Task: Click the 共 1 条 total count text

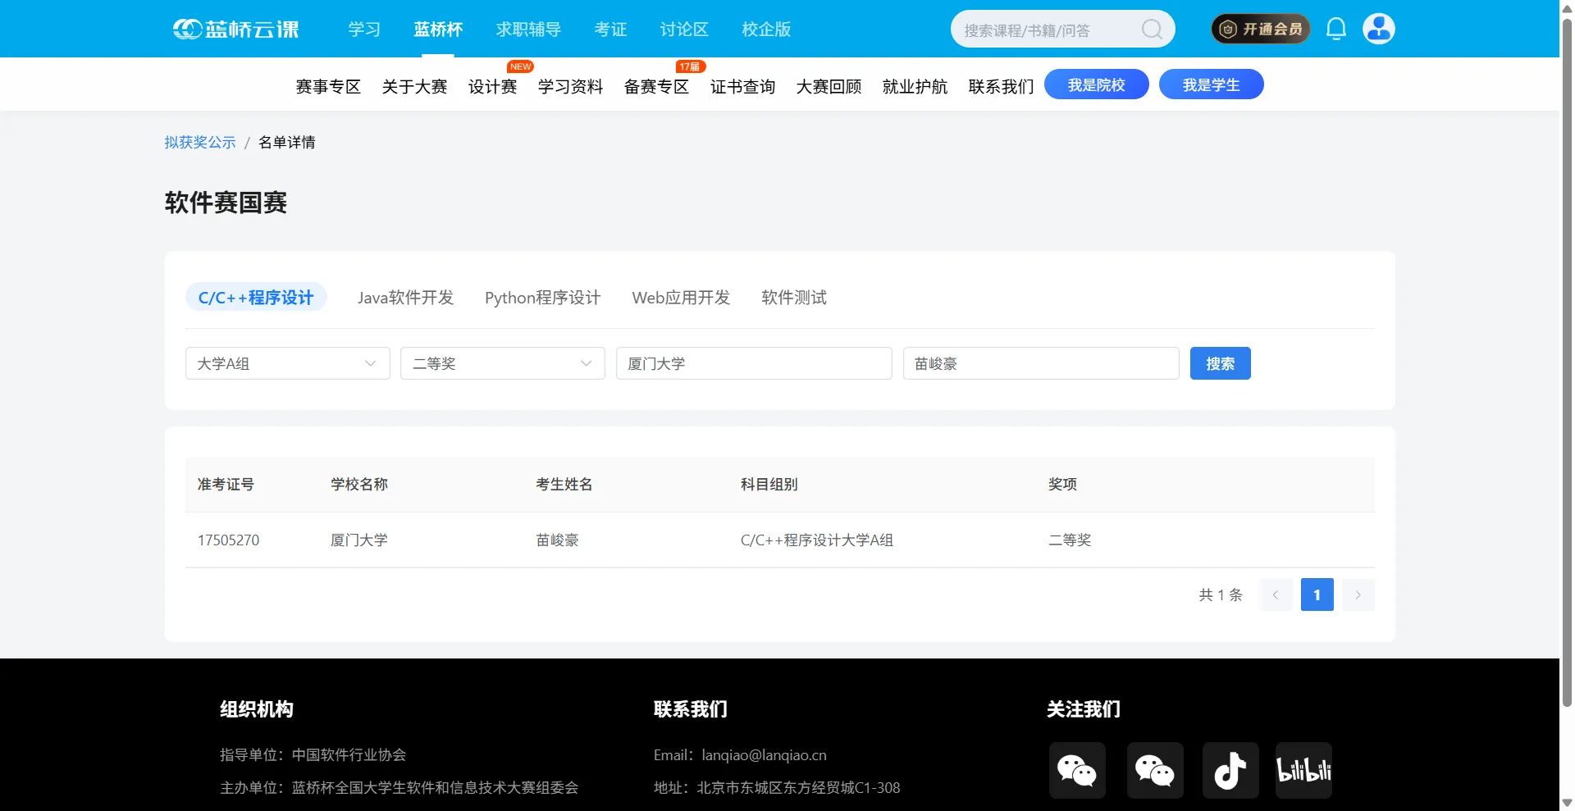Action: coord(1221,595)
